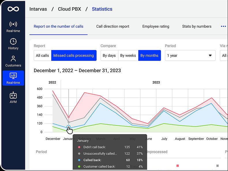Go to the Customers section
The width and height of the screenshot is (228, 171).
[13, 61]
